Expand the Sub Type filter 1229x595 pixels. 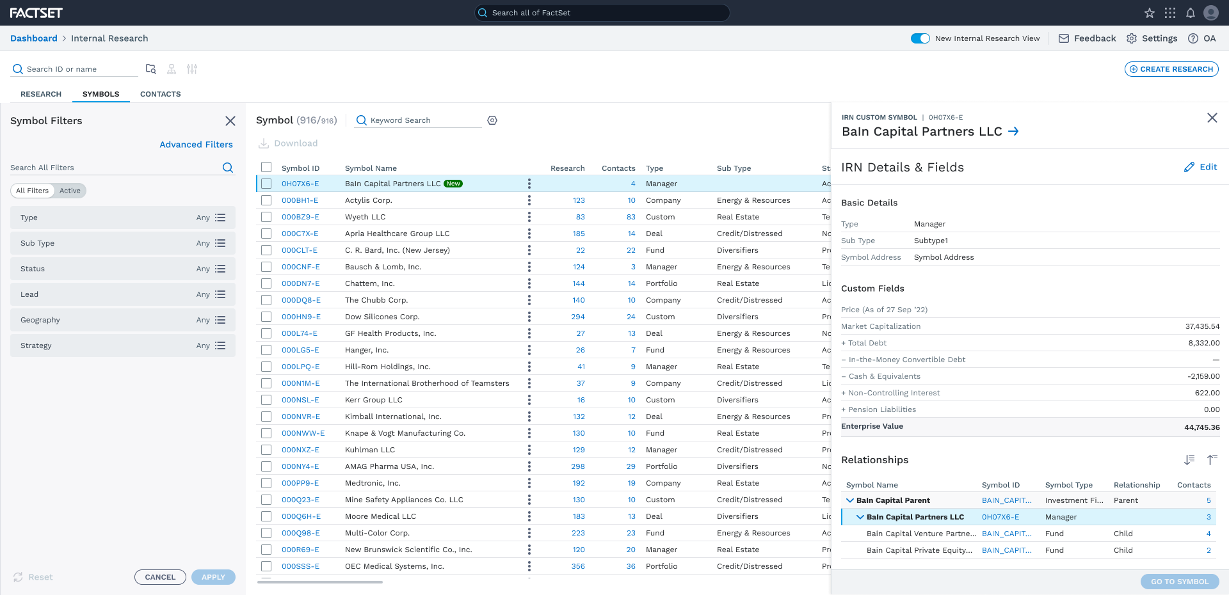pos(123,243)
